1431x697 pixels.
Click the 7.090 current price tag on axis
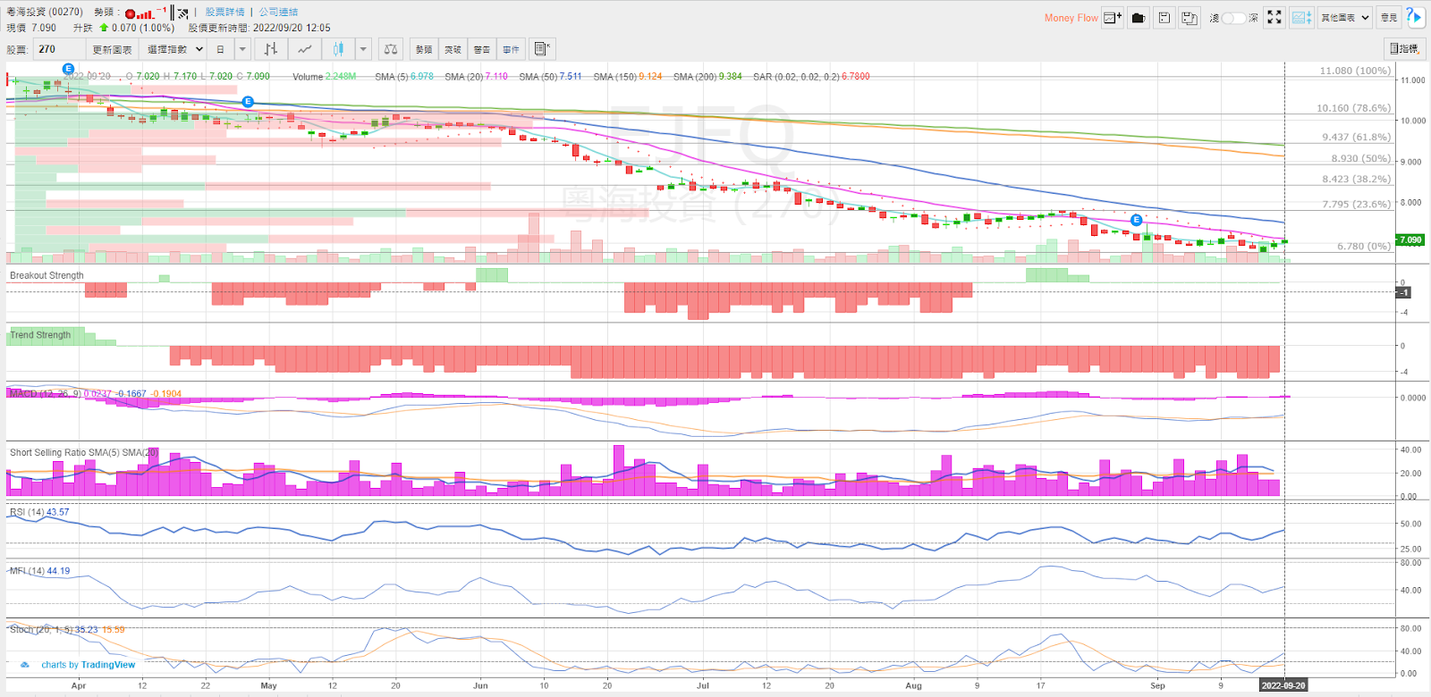pyautogui.click(x=1410, y=239)
